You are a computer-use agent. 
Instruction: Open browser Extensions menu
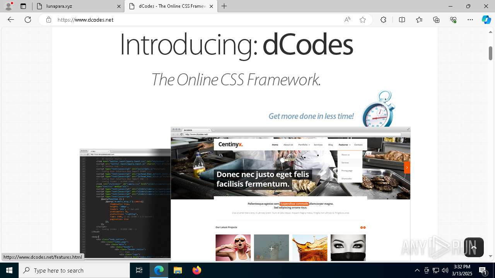coord(383,20)
